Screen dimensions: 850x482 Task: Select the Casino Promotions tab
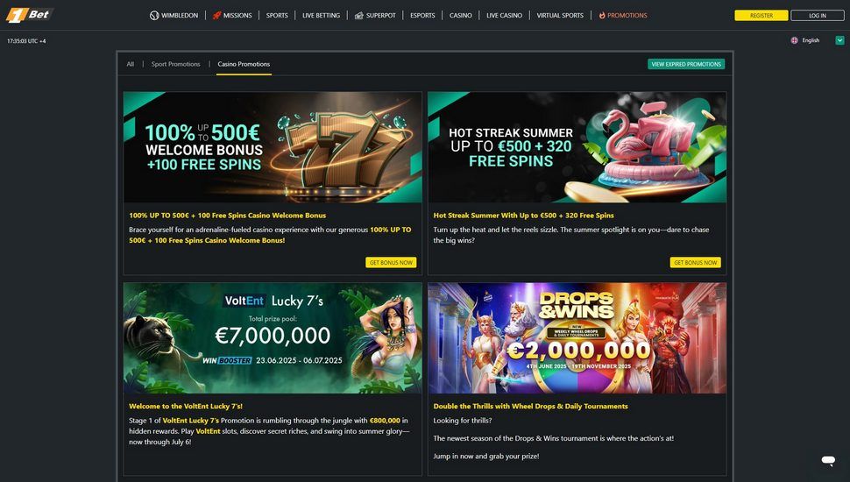(244, 64)
